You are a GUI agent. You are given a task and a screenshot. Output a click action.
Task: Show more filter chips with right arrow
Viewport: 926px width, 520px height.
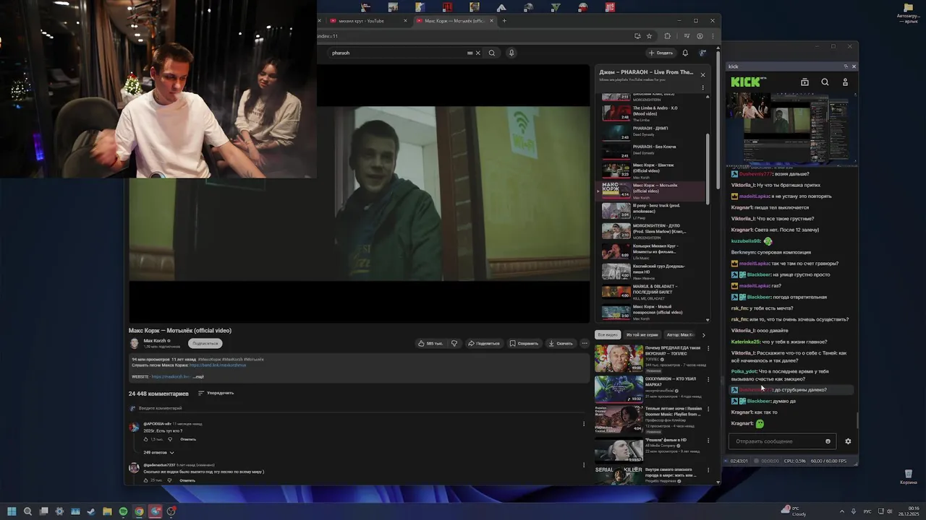(704, 335)
